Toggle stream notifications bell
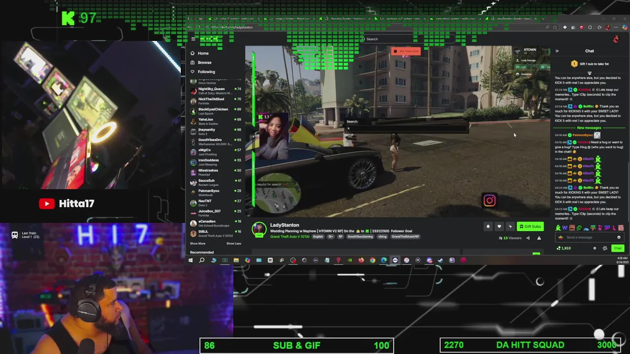The height and width of the screenshot is (354, 630). click(488, 227)
